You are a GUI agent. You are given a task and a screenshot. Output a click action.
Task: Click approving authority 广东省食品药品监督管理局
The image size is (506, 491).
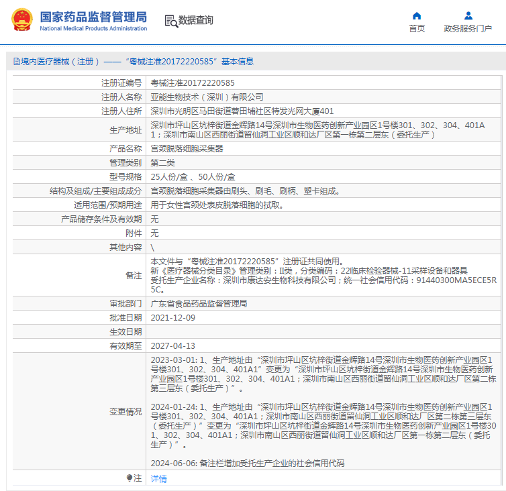[x=199, y=304]
